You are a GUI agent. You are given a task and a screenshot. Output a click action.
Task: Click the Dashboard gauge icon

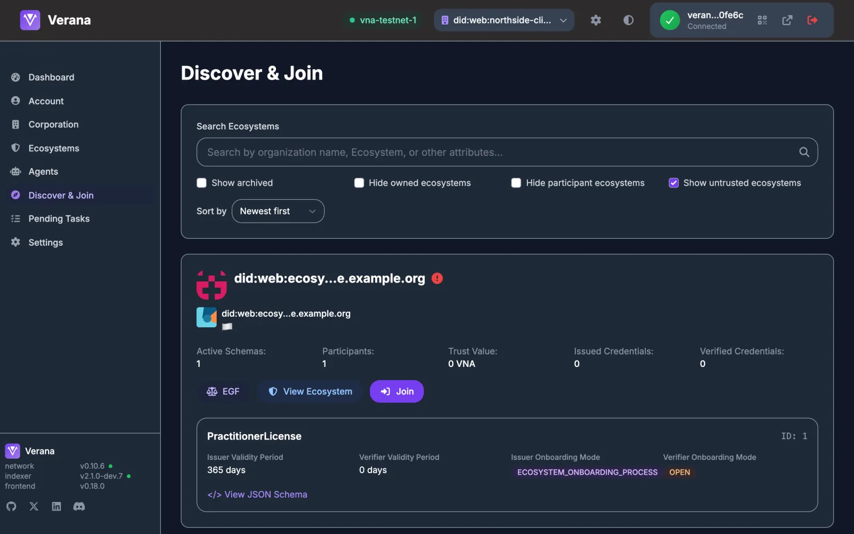[15, 77]
